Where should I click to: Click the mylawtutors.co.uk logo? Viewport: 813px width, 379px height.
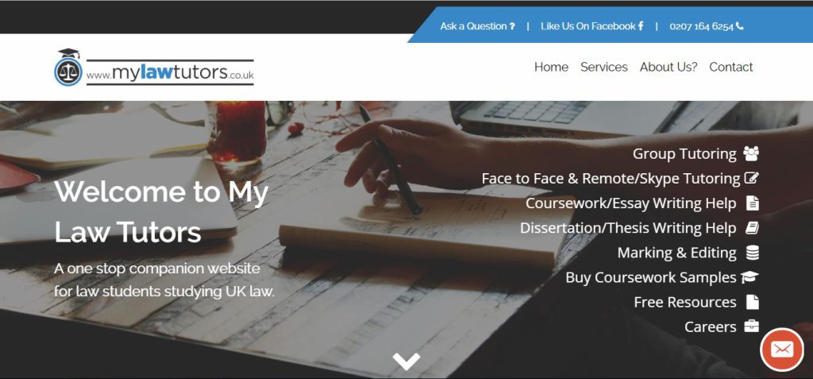154,68
